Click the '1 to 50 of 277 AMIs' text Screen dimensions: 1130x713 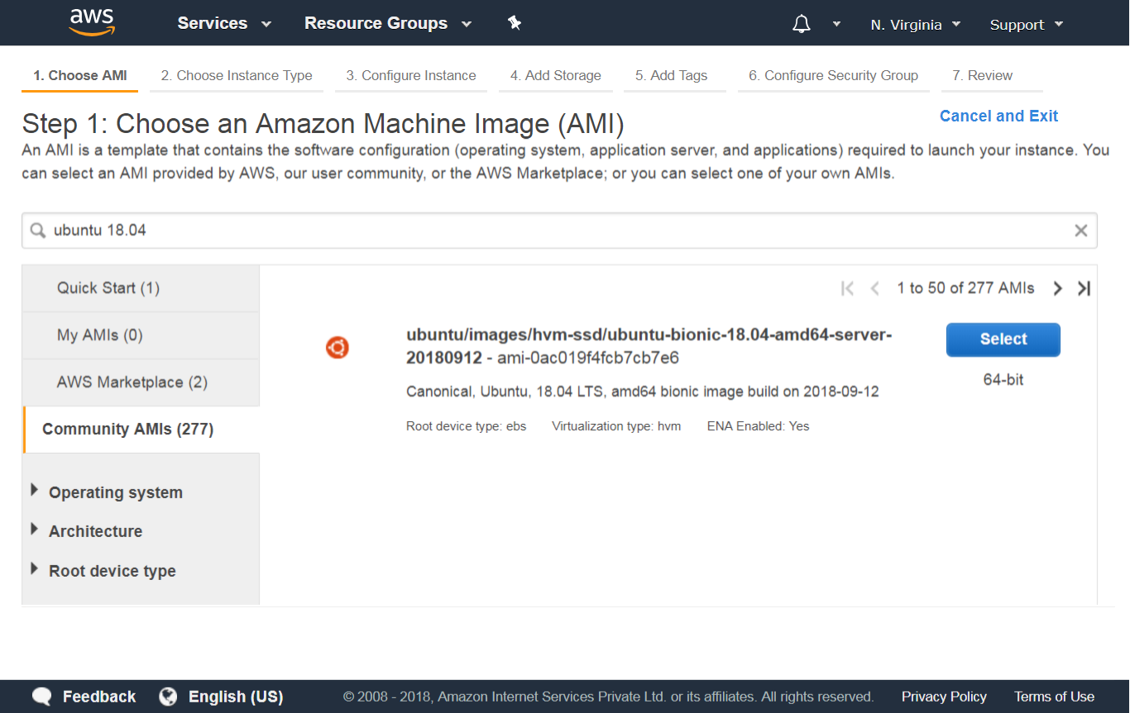pos(965,288)
